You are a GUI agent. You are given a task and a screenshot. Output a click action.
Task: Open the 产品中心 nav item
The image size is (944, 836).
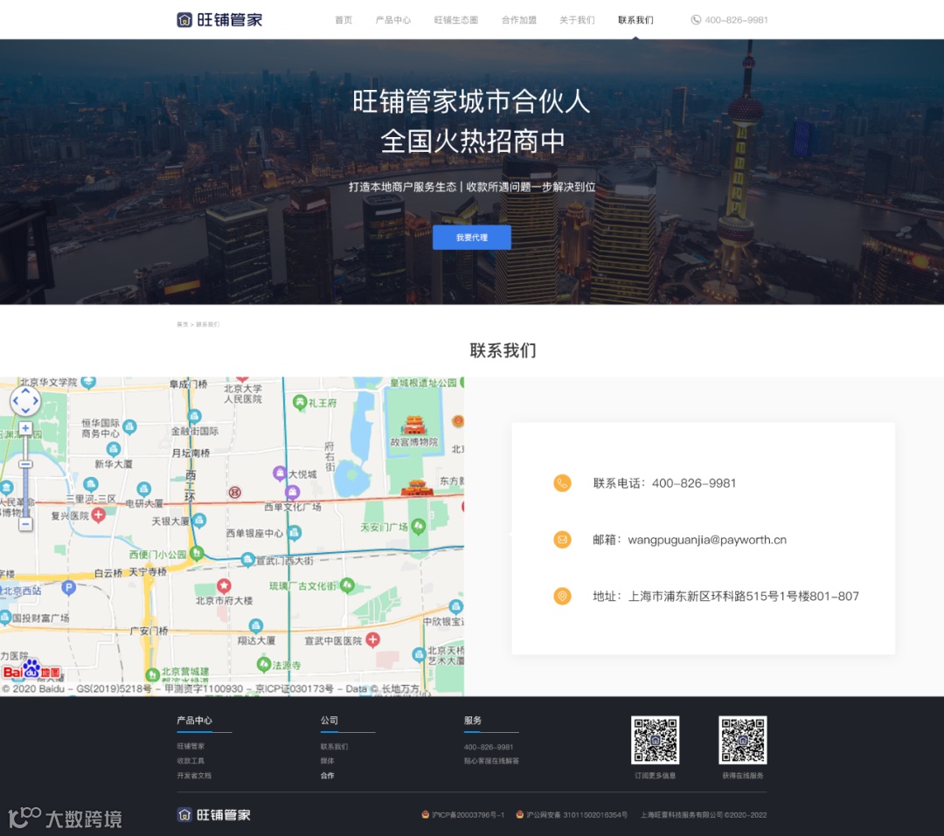click(393, 20)
